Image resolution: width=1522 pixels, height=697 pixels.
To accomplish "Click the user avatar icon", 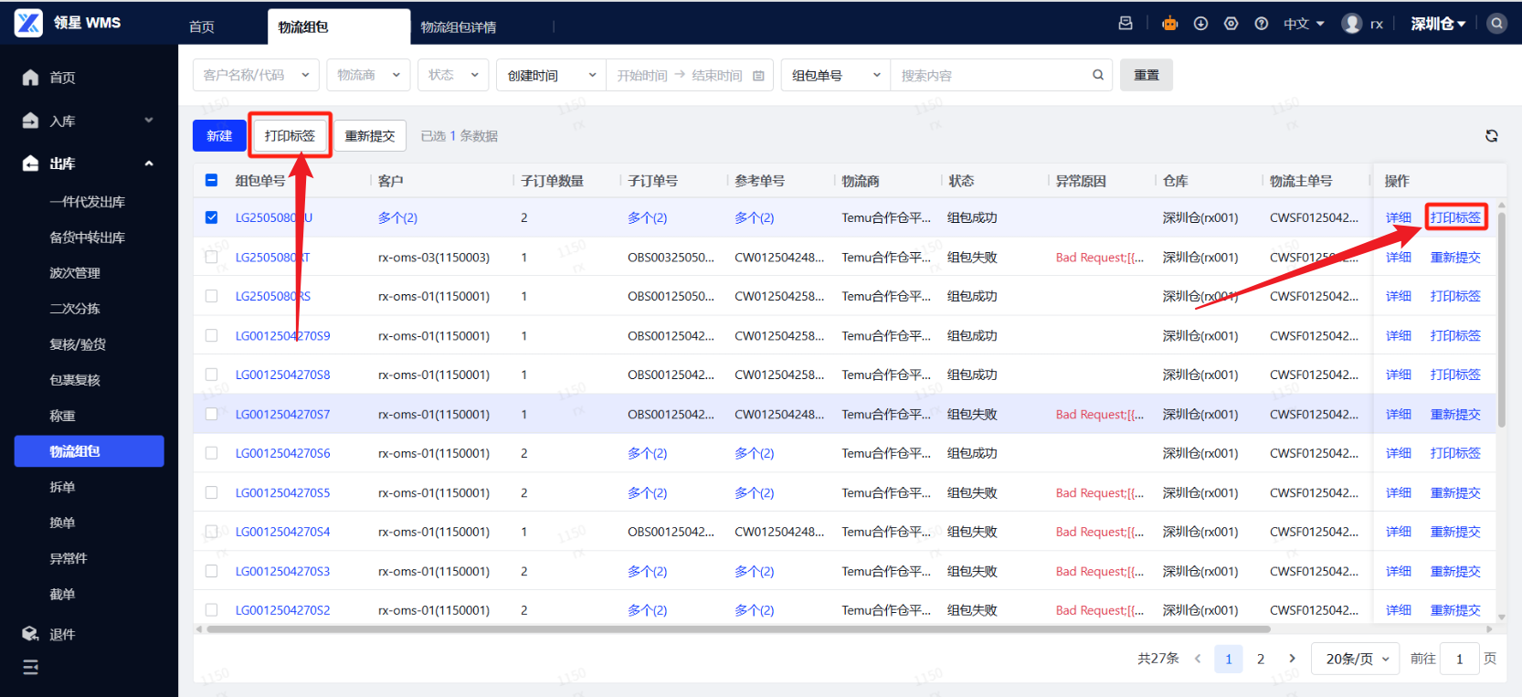I will [x=1351, y=24].
